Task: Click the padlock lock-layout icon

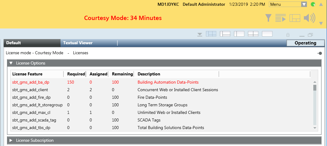Action: click(x=288, y=35)
